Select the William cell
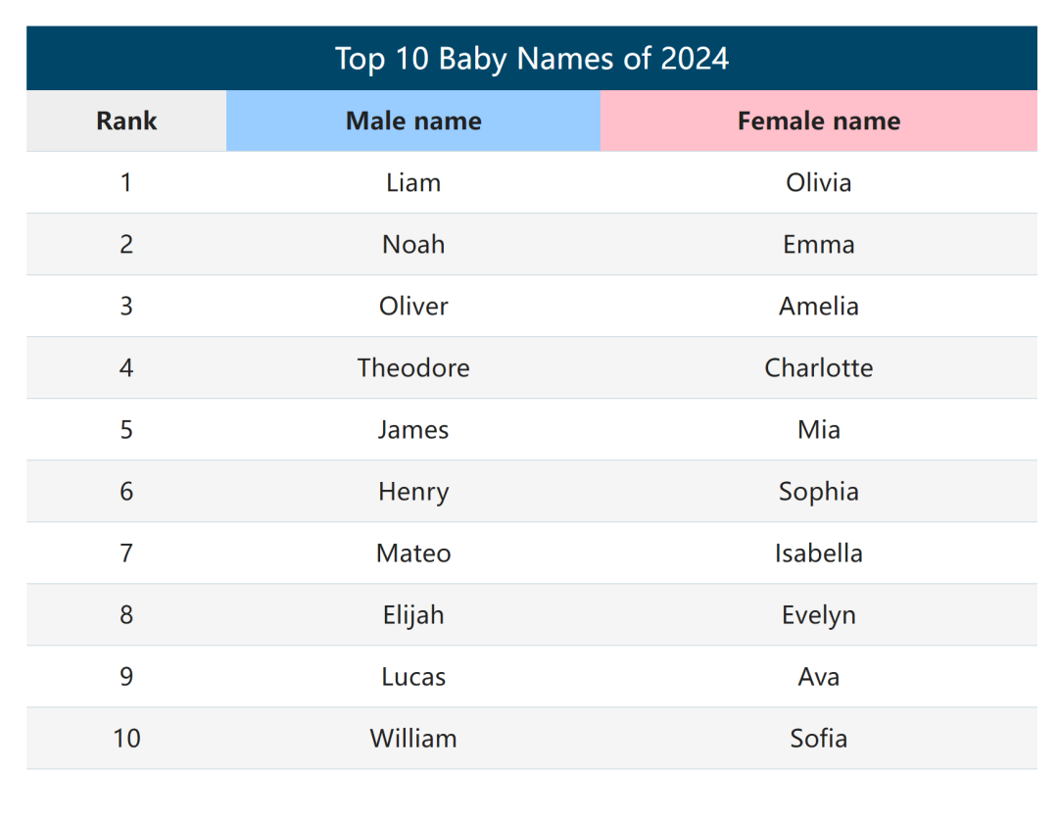 pos(413,739)
